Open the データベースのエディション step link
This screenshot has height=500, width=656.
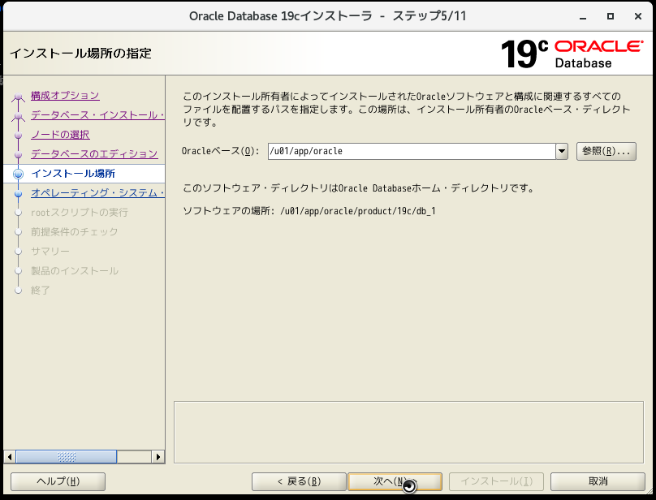pyautogui.click(x=94, y=154)
